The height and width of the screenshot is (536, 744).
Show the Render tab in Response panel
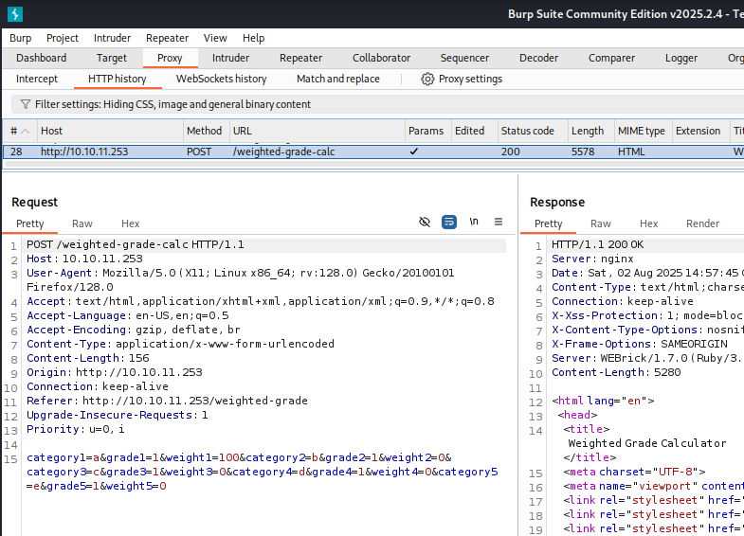(x=702, y=223)
